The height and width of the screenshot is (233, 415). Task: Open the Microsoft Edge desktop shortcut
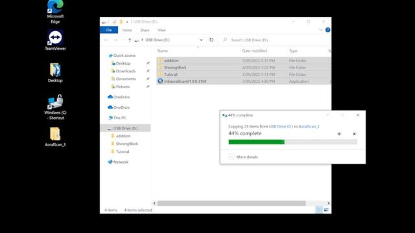(55, 12)
